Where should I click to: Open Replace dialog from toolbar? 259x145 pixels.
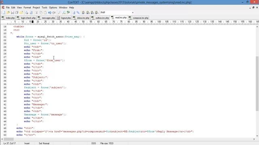click(68, 12)
